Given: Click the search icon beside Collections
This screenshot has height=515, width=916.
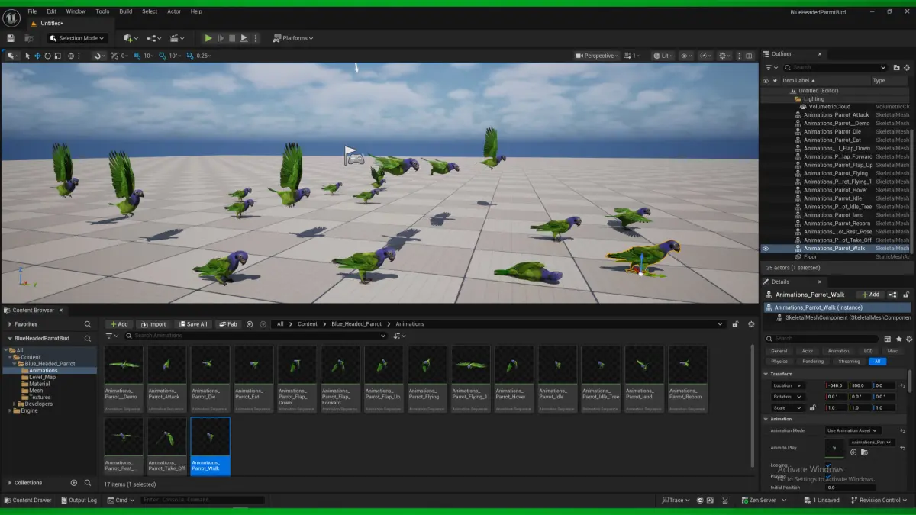Looking at the screenshot, I should point(88,483).
